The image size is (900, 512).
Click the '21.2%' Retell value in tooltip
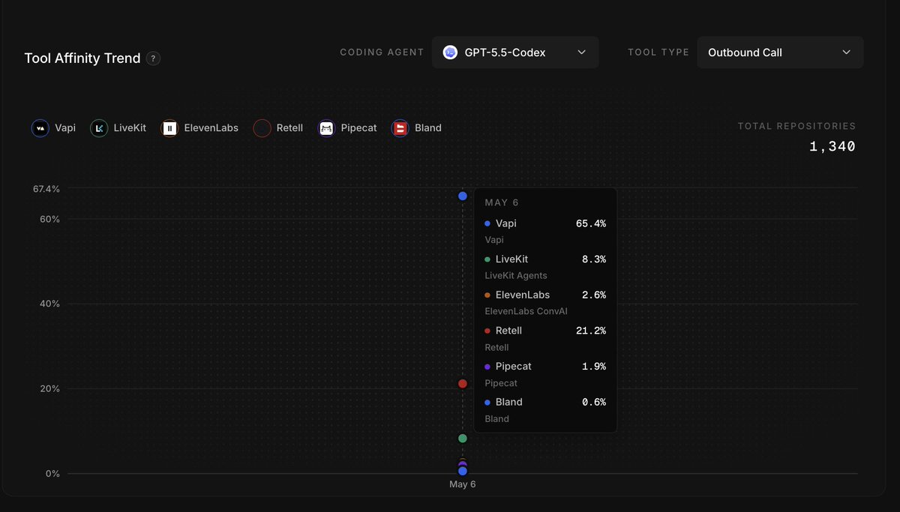[591, 331]
